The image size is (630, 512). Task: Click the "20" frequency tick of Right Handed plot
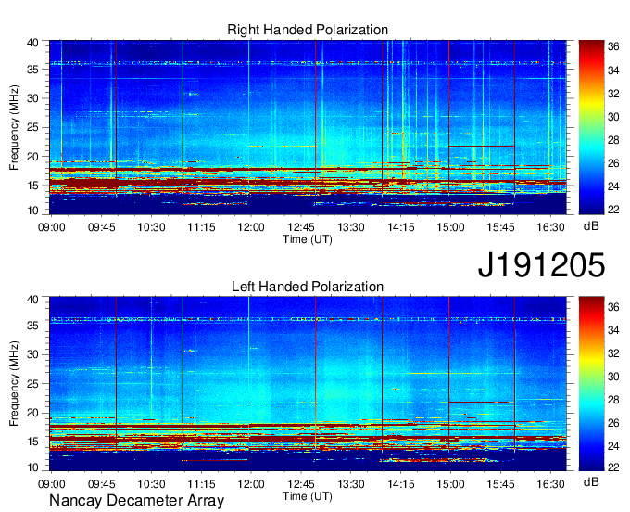click(32, 157)
